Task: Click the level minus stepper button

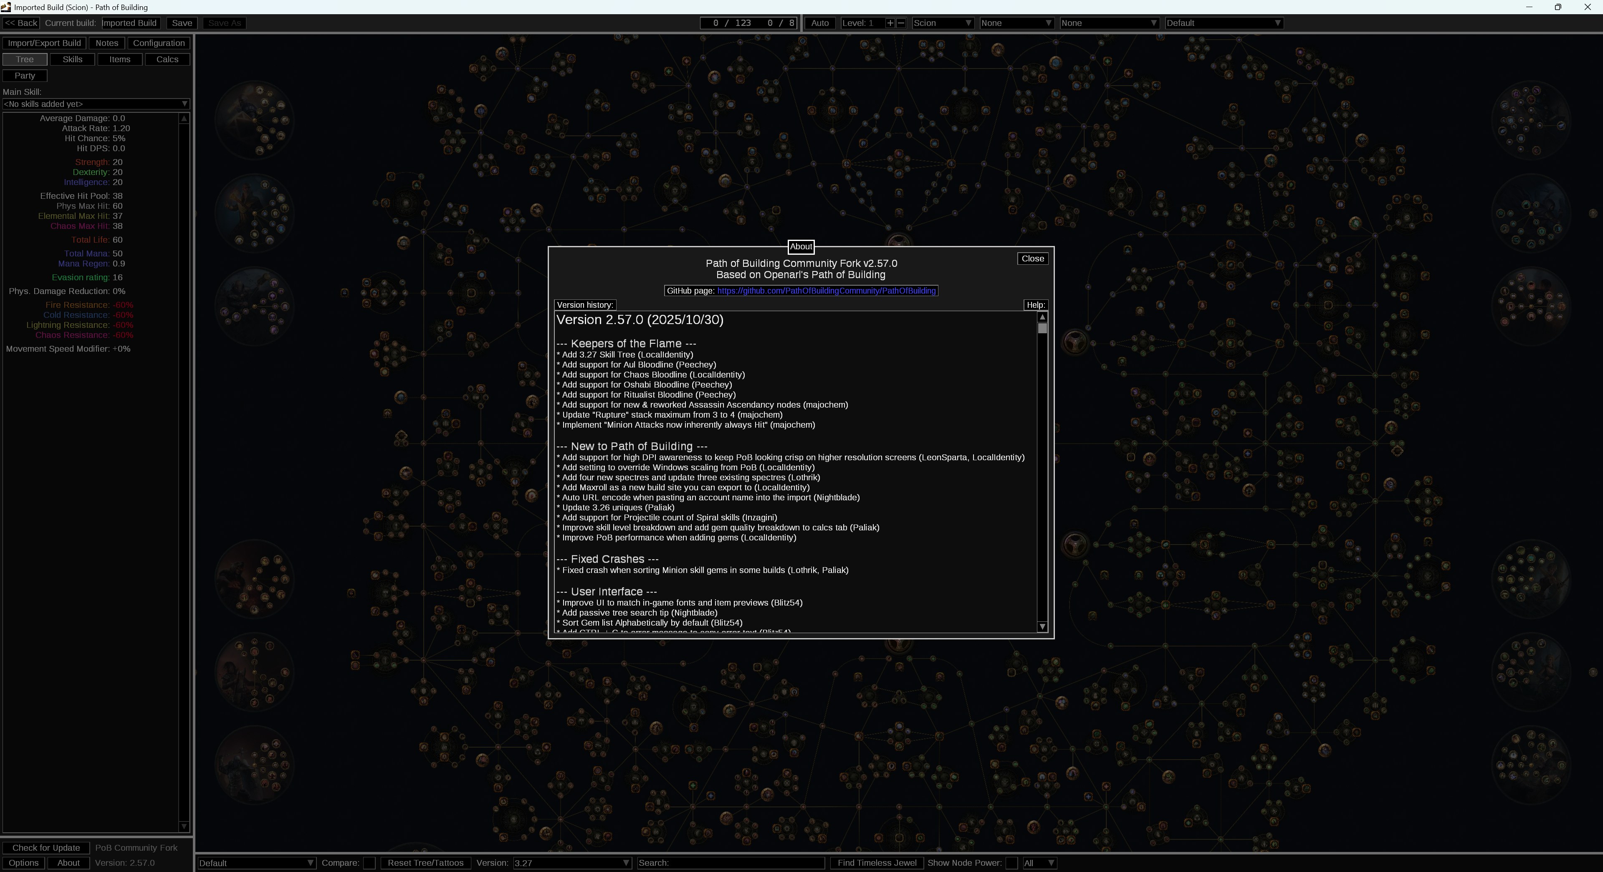Action: pyautogui.click(x=900, y=23)
